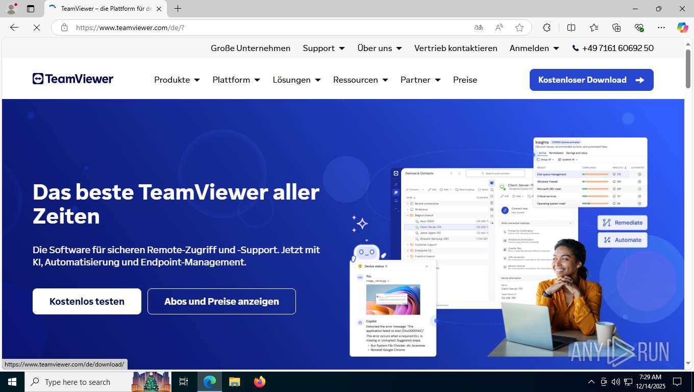Open browser essentials heart icon
This screenshot has width=694, height=392.
639,28
